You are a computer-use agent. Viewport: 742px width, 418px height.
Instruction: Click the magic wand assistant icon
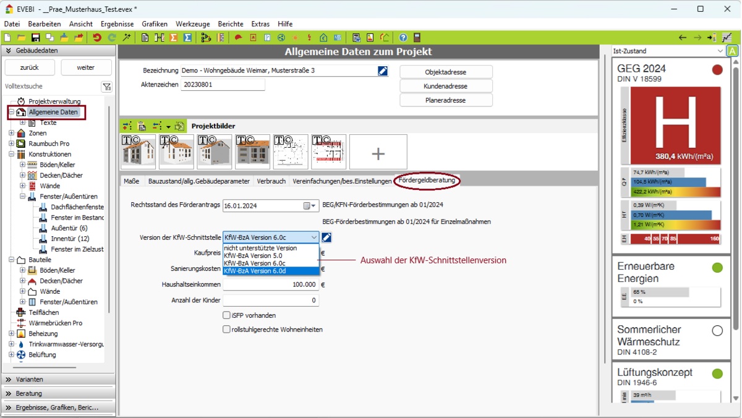pyautogui.click(x=127, y=38)
